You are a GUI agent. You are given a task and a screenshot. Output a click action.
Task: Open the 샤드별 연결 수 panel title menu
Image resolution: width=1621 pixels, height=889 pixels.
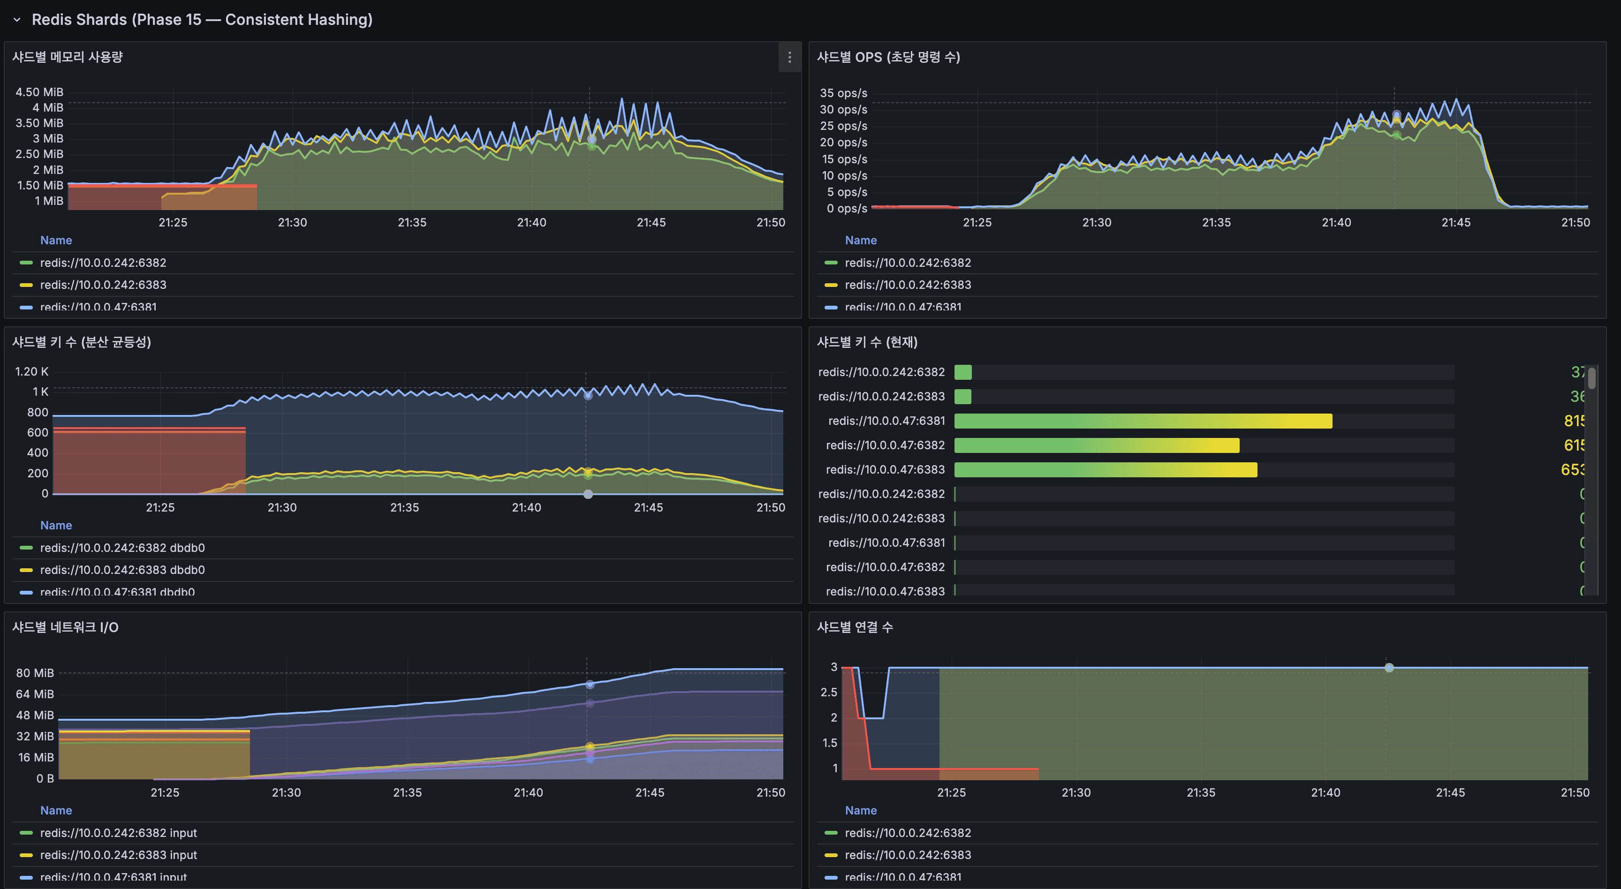[x=855, y=627]
